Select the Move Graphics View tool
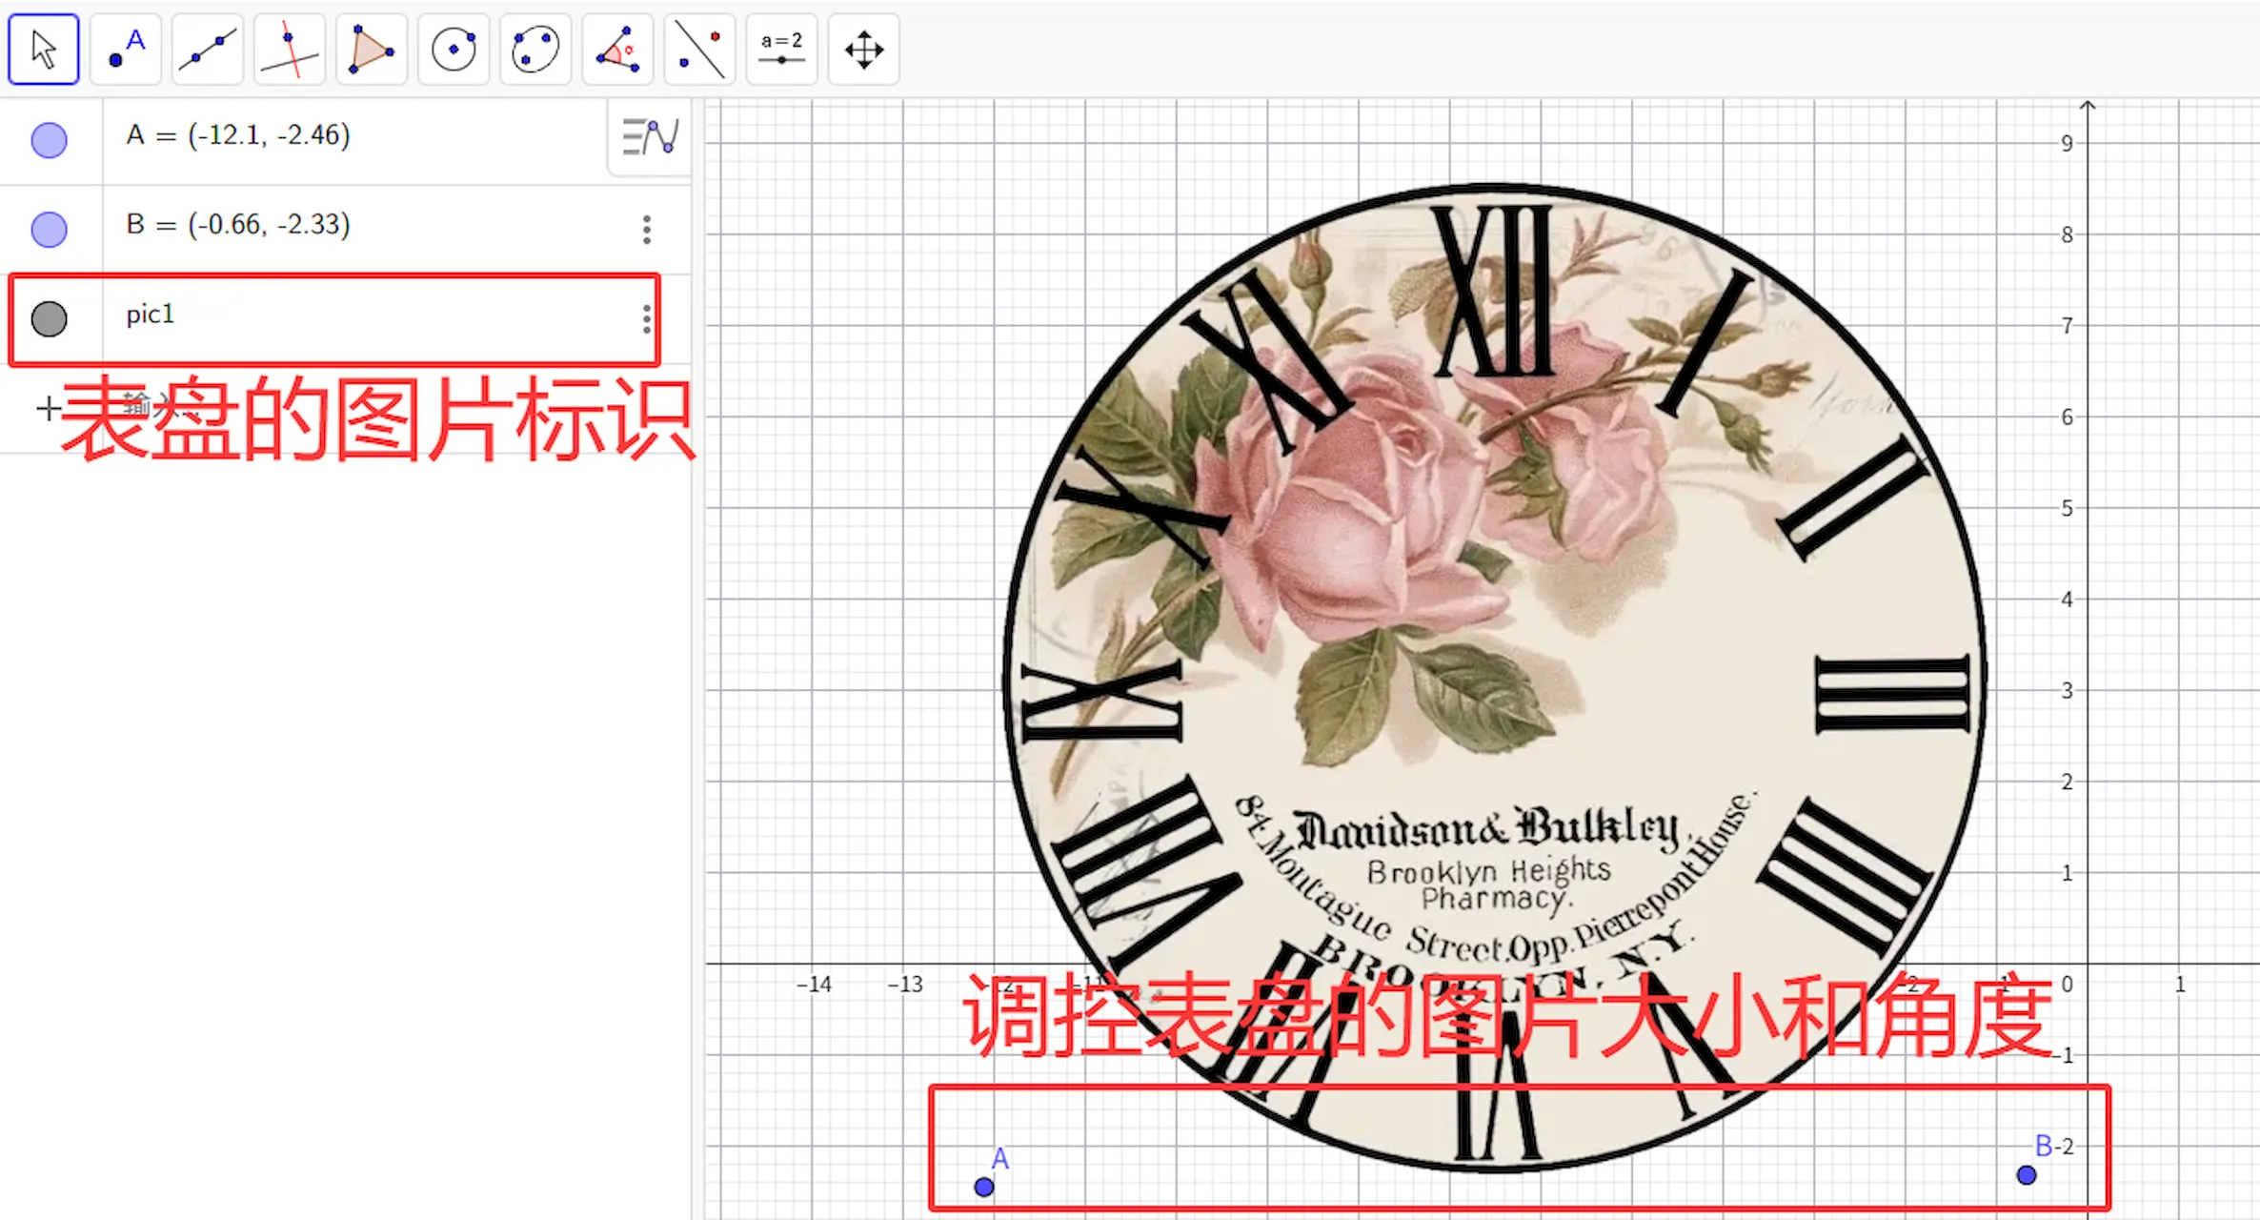This screenshot has width=2260, height=1220. click(863, 50)
